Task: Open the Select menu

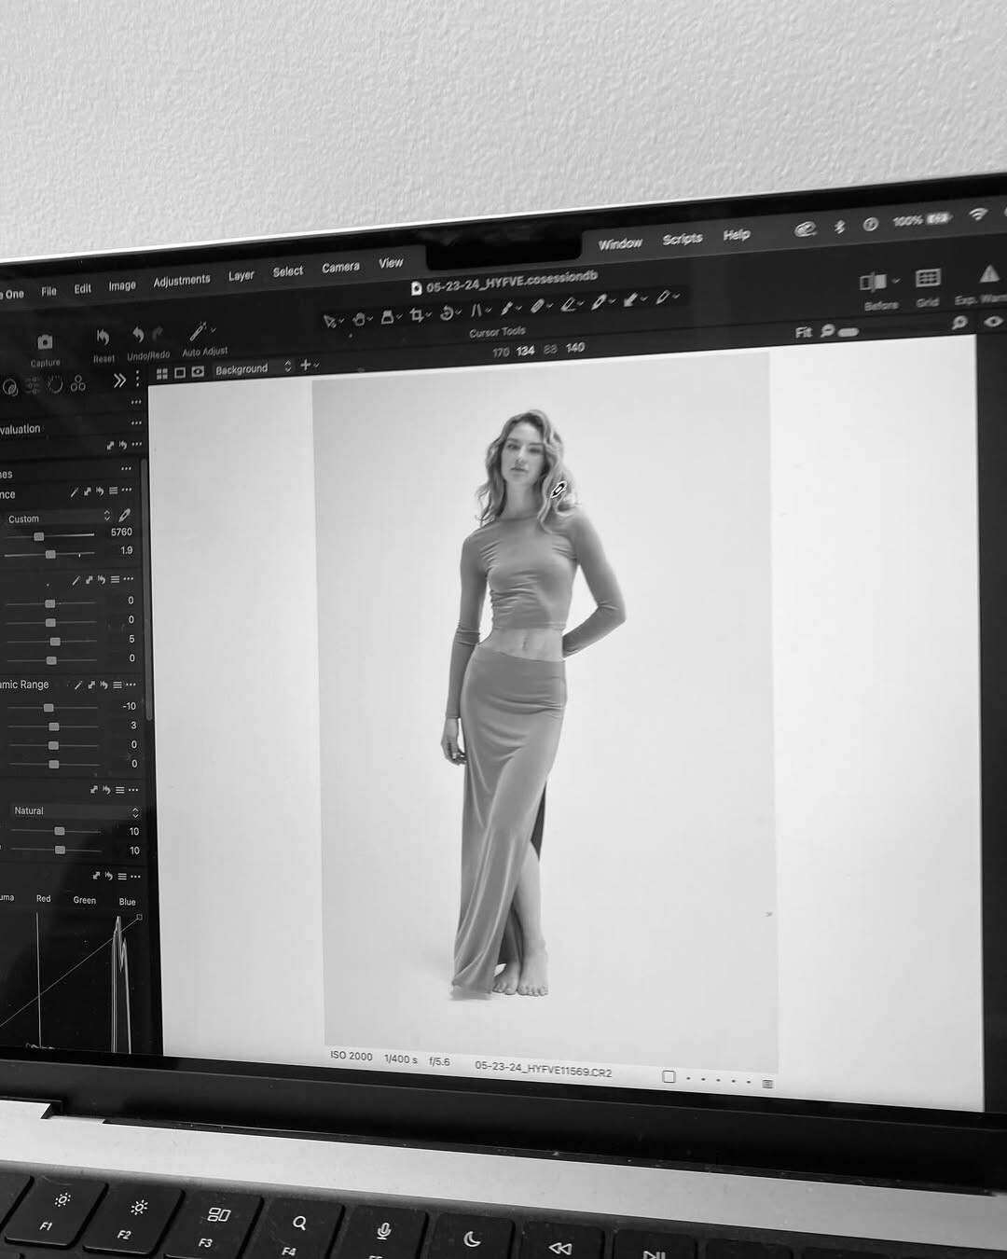Action: tap(288, 271)
